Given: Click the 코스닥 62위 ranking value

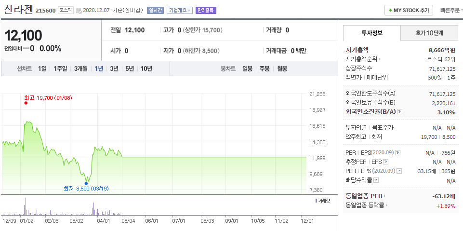Looking at the screenshot, I should click(441, 59).
